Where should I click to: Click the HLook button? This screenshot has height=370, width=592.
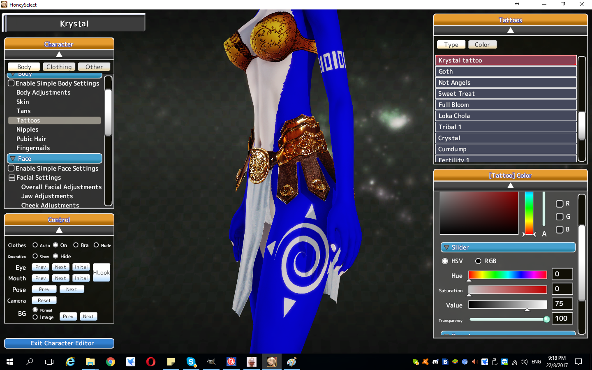(102, 273)
